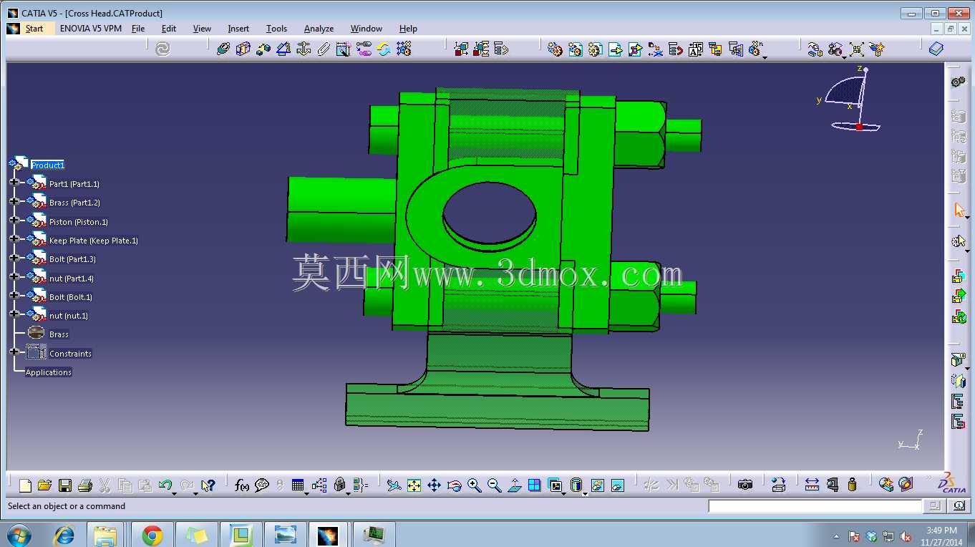Click the command line input field
Viewport: 975px width, 547px height.
815,506
